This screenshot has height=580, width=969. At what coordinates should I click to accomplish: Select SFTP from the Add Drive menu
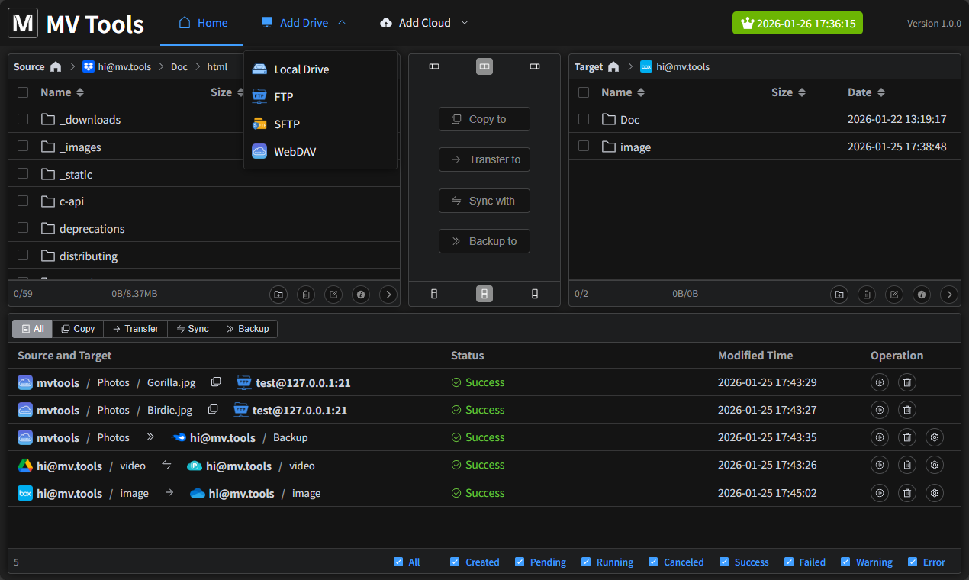tap(288, 124)
